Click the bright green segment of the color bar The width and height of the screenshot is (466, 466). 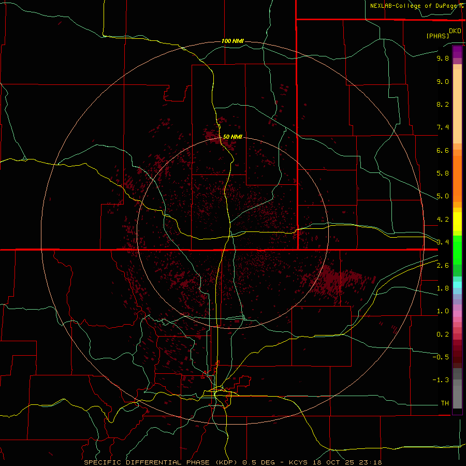pyautogui.click(x=457, y=250)
